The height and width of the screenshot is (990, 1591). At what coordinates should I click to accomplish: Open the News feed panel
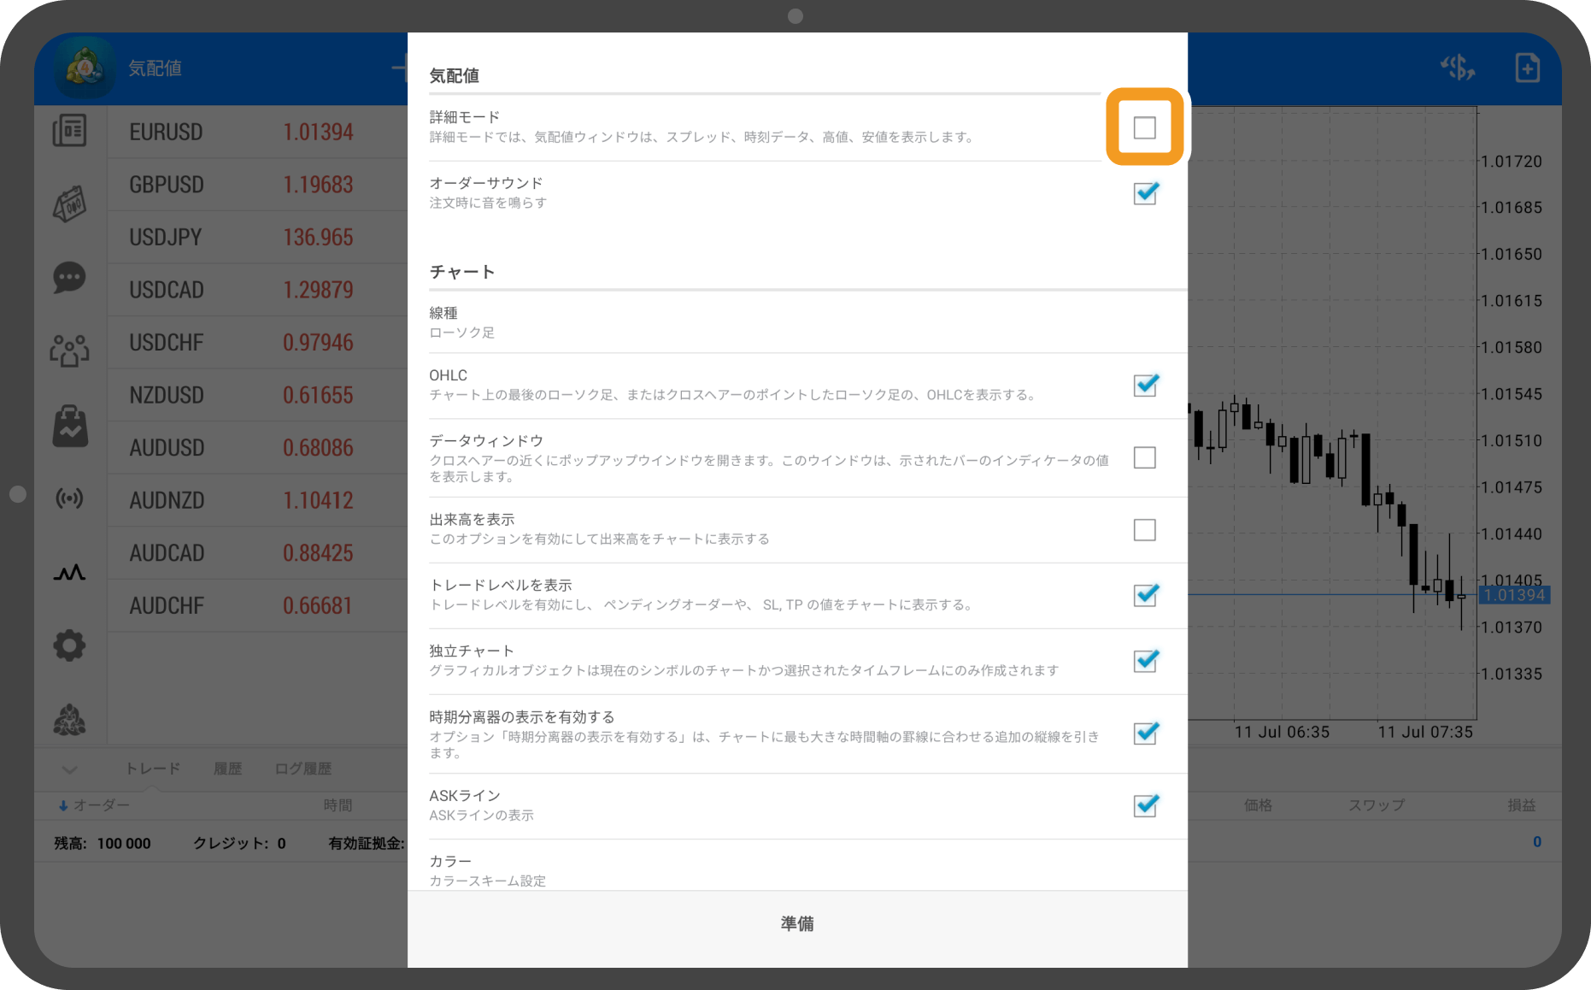point(69,131)
